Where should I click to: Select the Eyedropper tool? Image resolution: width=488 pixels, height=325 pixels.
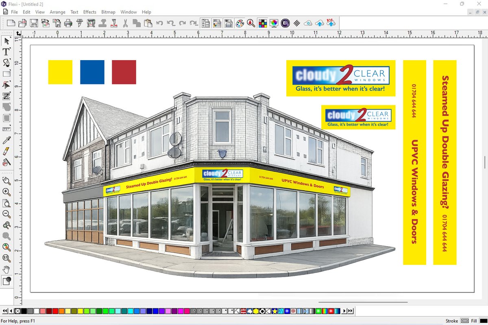point(7,140)
